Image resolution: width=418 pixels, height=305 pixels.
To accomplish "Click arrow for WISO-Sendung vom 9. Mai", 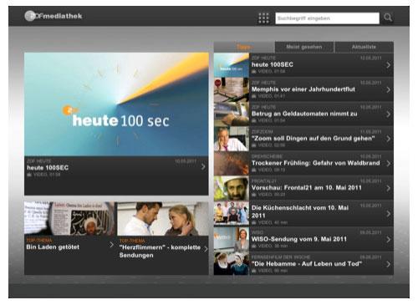I will tap(388, 239).
